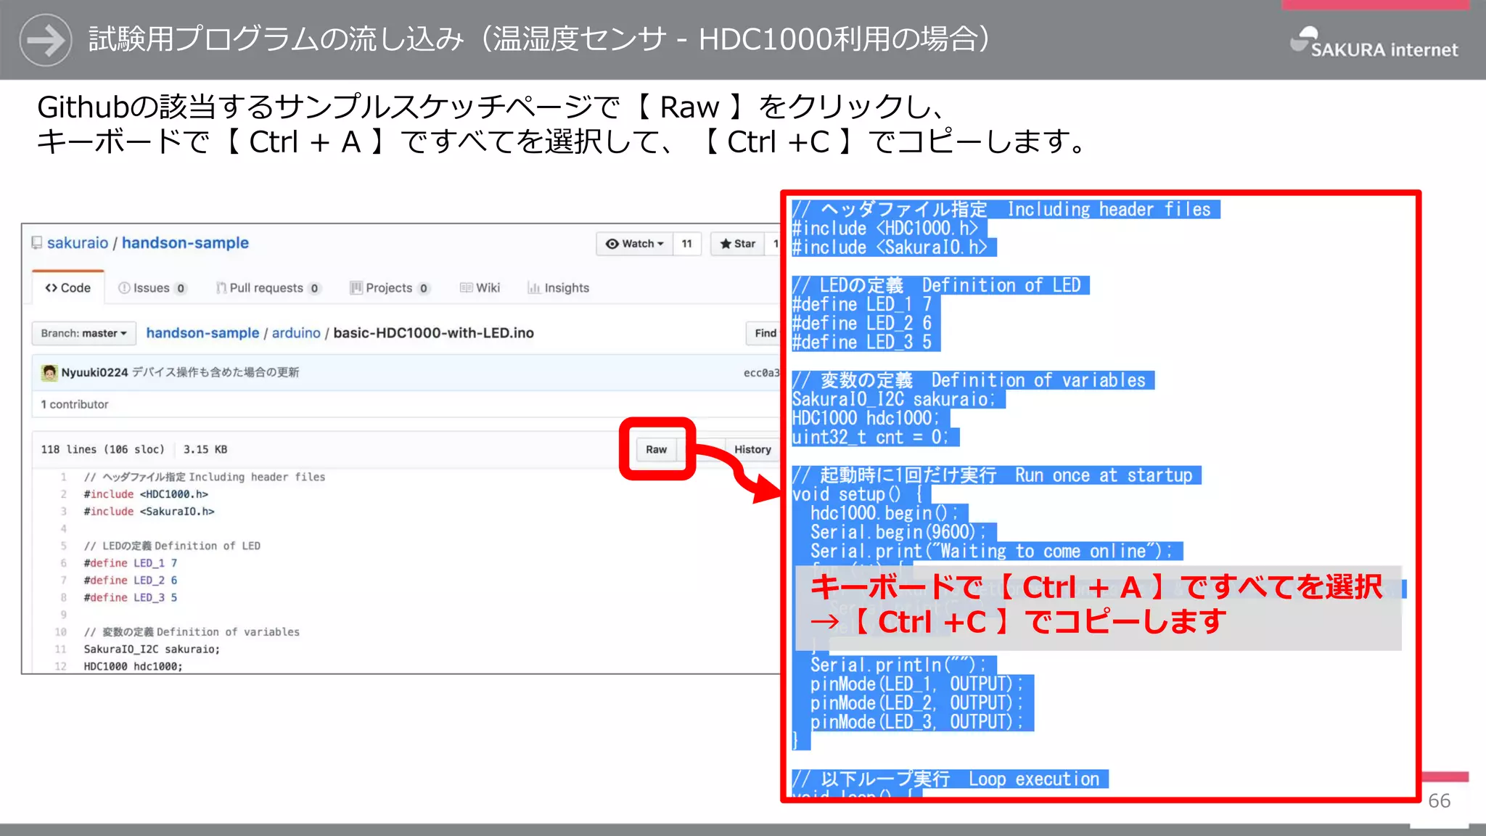Viewport: 1486px width, 836px height.
Task: Click the Raw button
Action: pos(656,449)
